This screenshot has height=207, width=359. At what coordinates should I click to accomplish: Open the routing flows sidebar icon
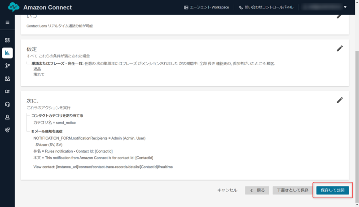[x=7, y=66]
